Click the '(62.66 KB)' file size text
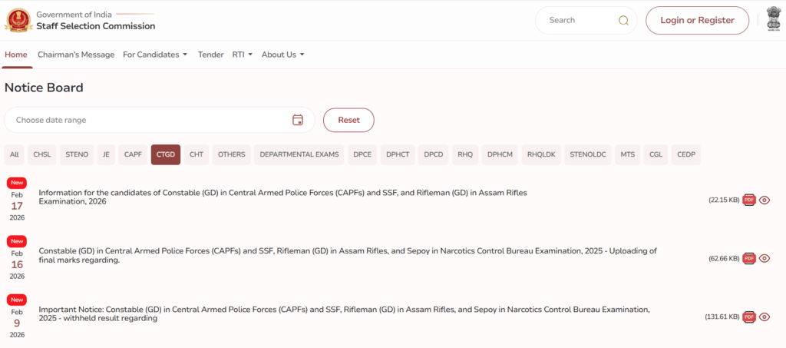 (x=724, y=259)
